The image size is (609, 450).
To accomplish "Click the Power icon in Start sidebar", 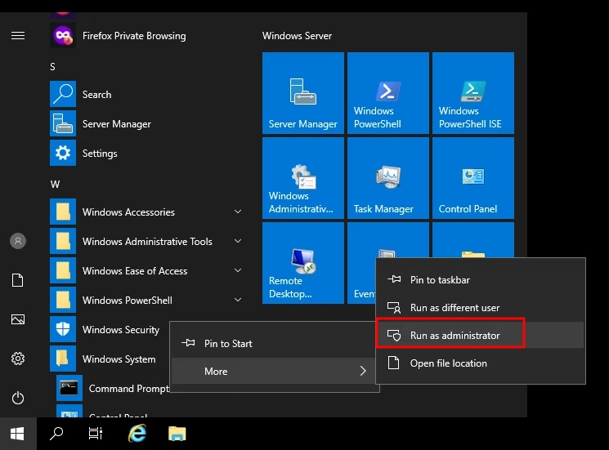I will click(18, 399).
